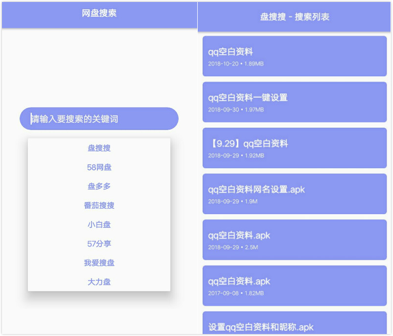Image resolution: width=393 pixels, height=336 pixels.
Task: Focus the keyword search input field
Action: (x=99, y=119)
